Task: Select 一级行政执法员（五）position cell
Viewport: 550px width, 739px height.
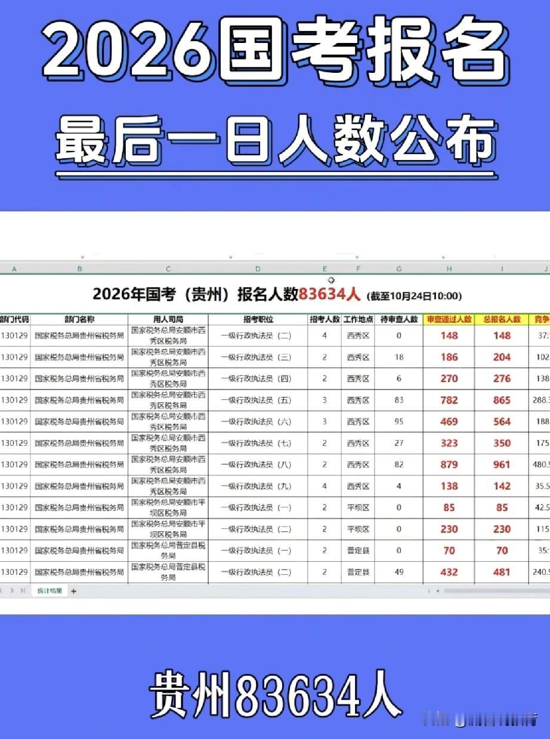Action: point(258,400)
